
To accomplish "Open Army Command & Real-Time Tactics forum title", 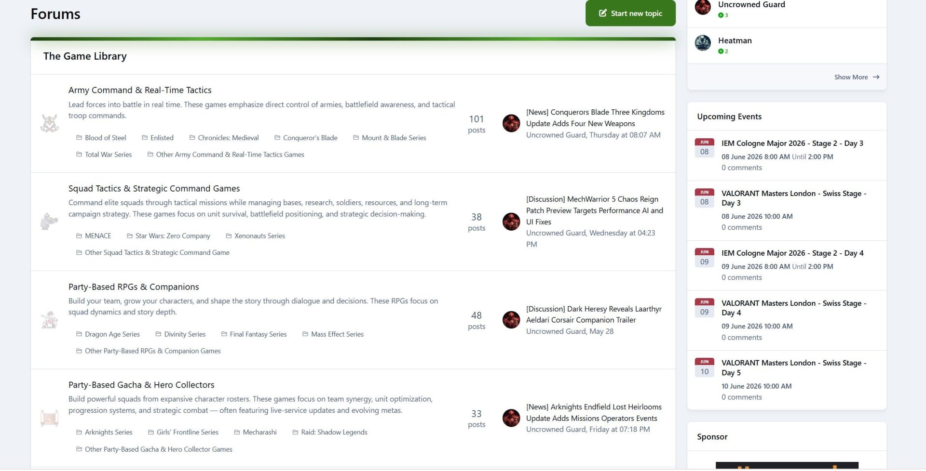I will (x=140, y=90).
